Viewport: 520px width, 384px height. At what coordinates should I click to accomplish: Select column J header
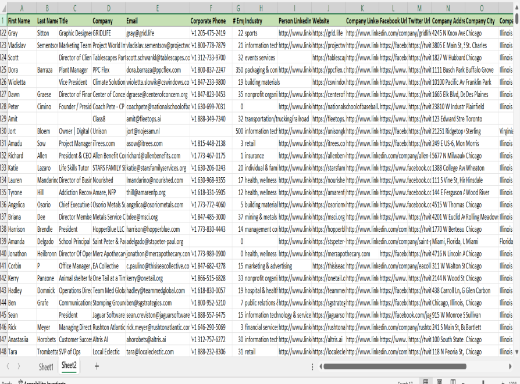(328, 8)
